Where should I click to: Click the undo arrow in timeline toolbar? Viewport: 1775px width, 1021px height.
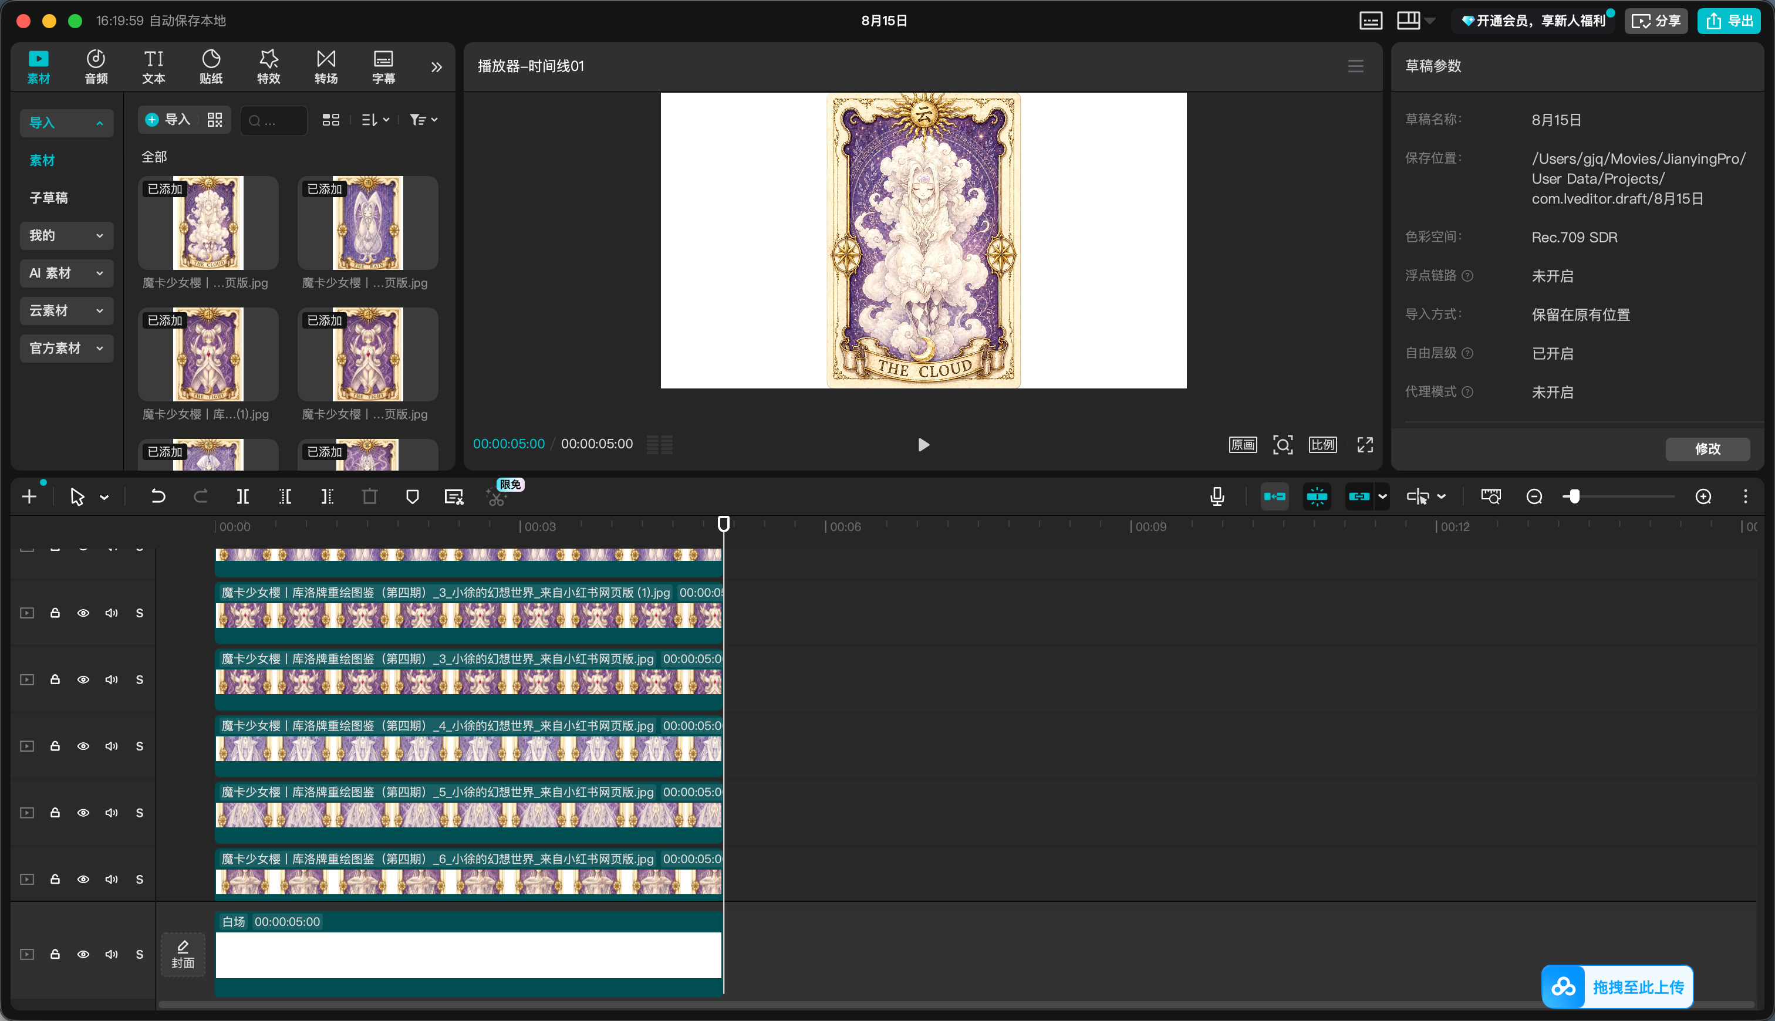tap(158, 496)
